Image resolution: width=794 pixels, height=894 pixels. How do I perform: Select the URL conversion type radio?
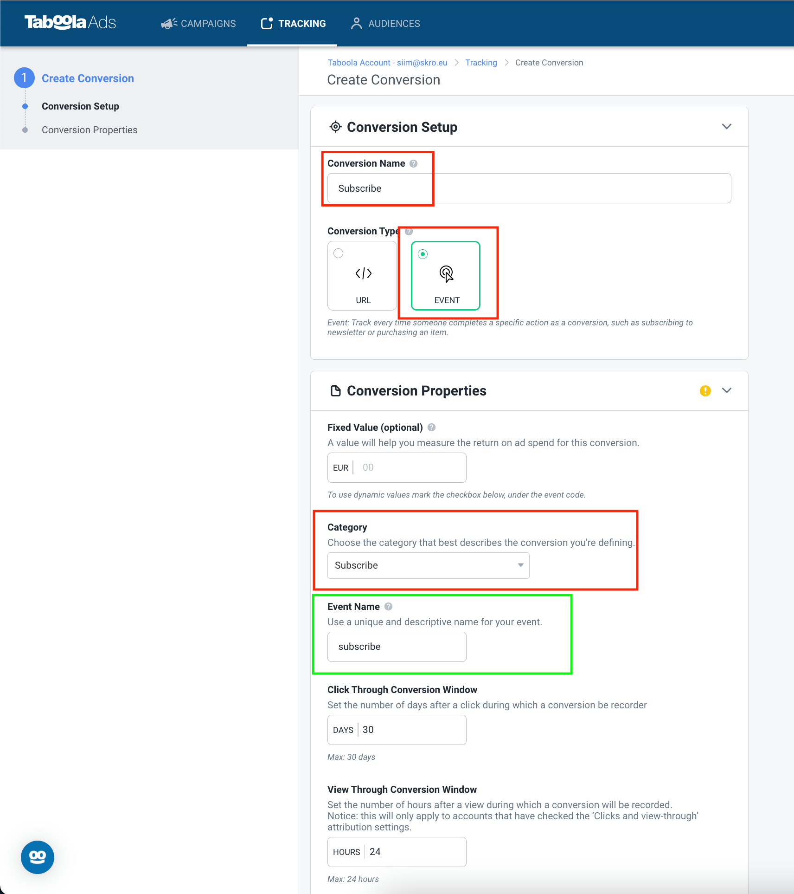pyautogui.click(x=339, y=253)
